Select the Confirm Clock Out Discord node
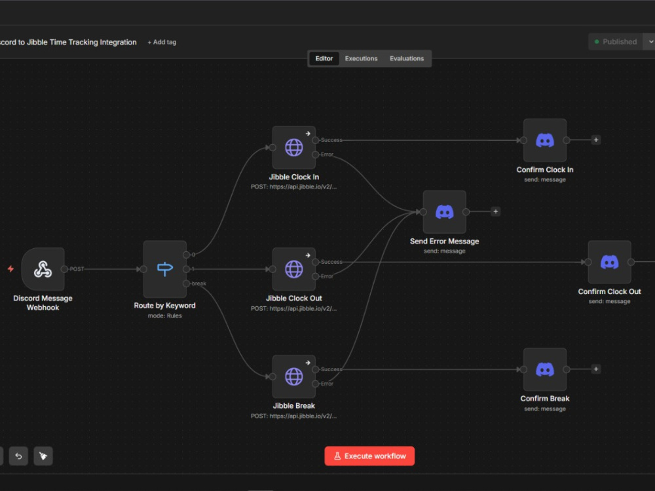 [x=609, y=262]
